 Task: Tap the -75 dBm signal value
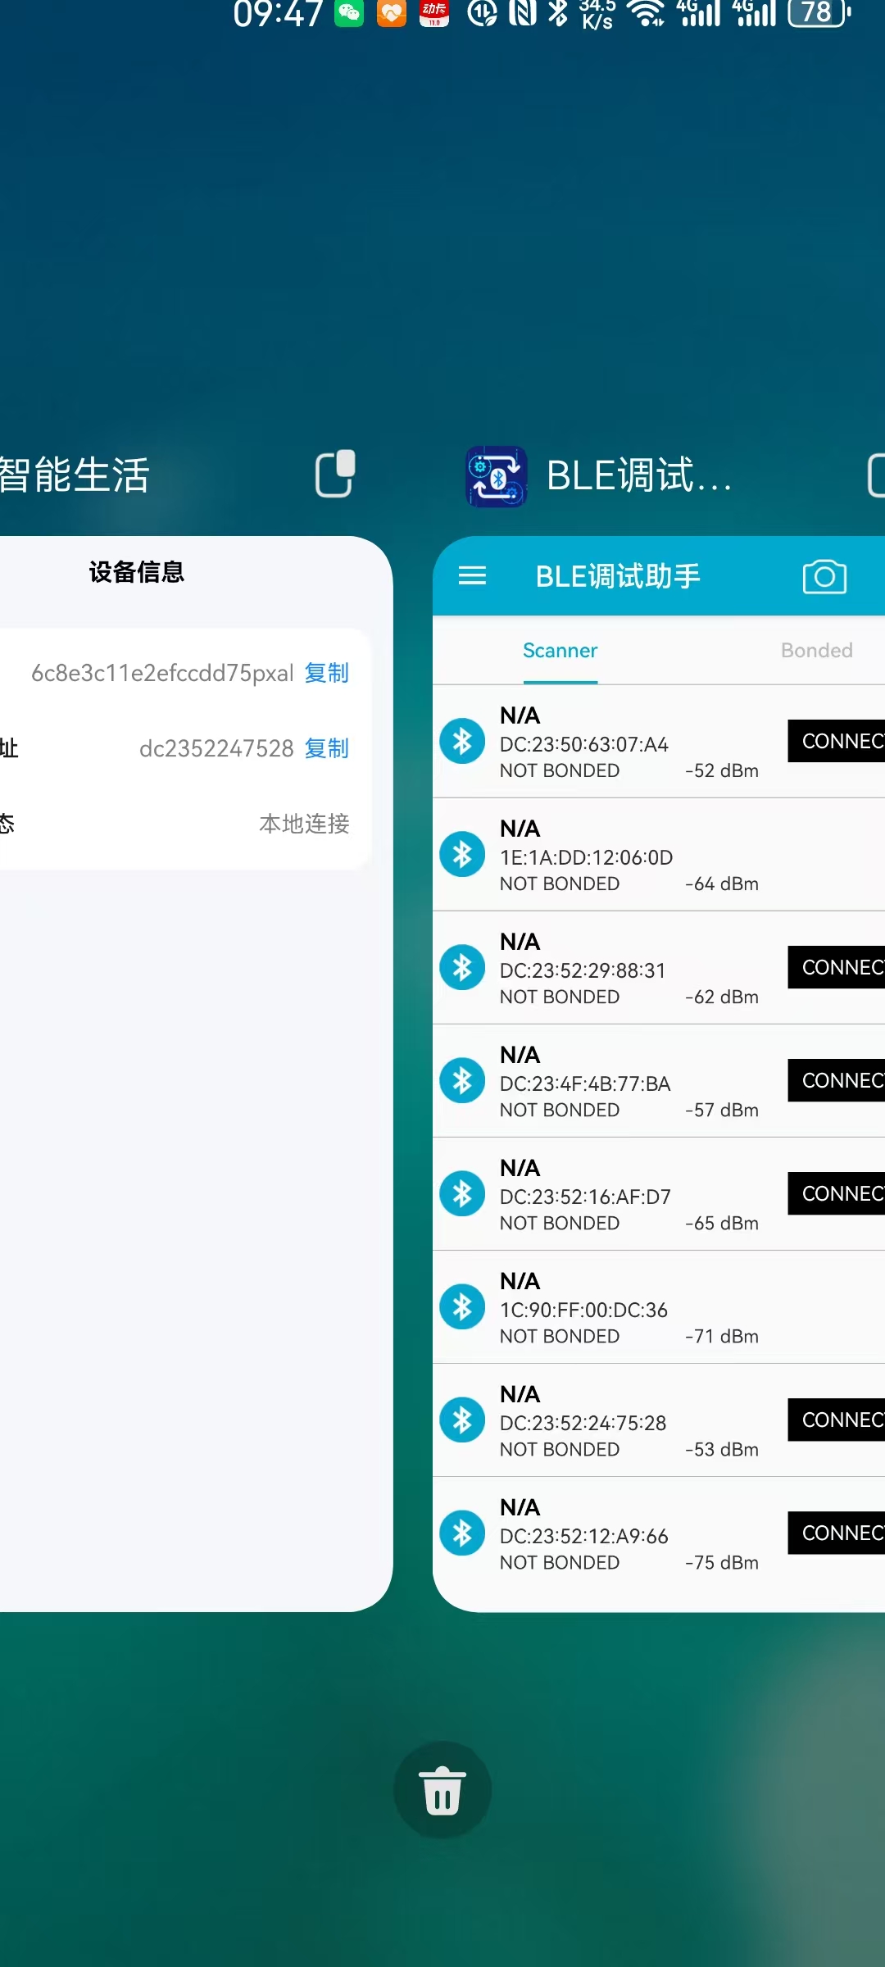click(722, 1562)
